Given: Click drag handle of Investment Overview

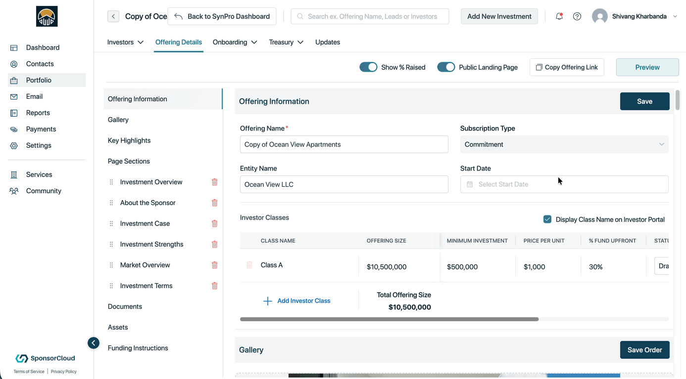Looking at the screenshot, I should (111, 182).
